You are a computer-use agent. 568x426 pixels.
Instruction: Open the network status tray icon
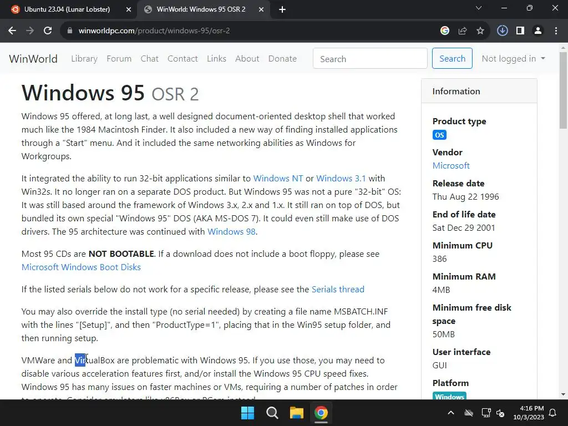(x=486, y=413)
